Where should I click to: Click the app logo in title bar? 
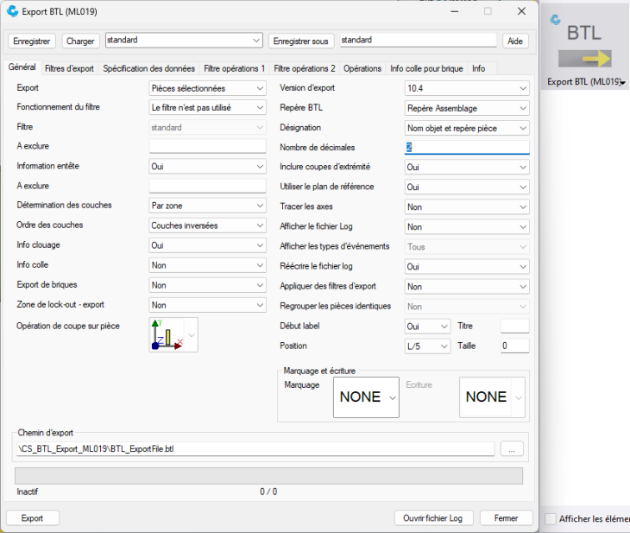point(11,11)
